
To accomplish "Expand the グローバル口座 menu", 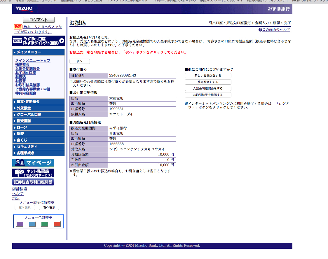I will [x=39, y=115].
